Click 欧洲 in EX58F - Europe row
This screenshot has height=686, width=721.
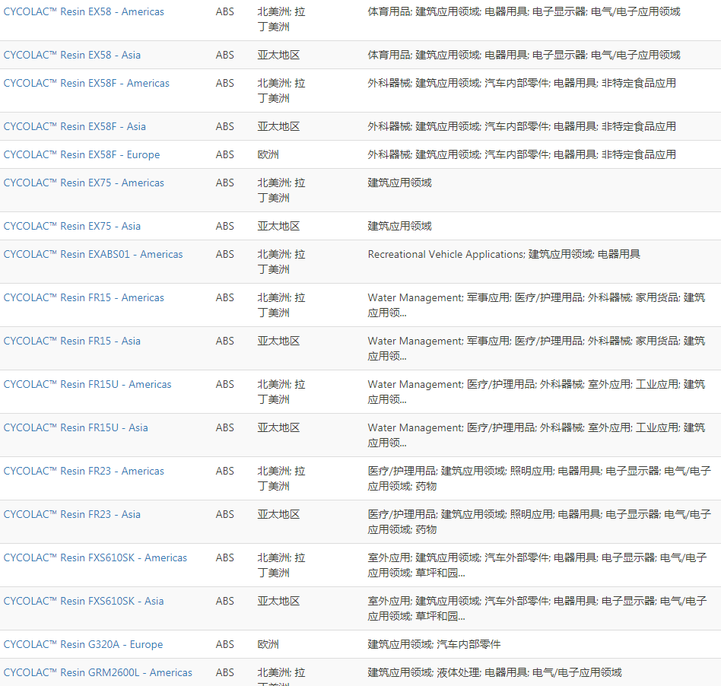click(268, 155)
